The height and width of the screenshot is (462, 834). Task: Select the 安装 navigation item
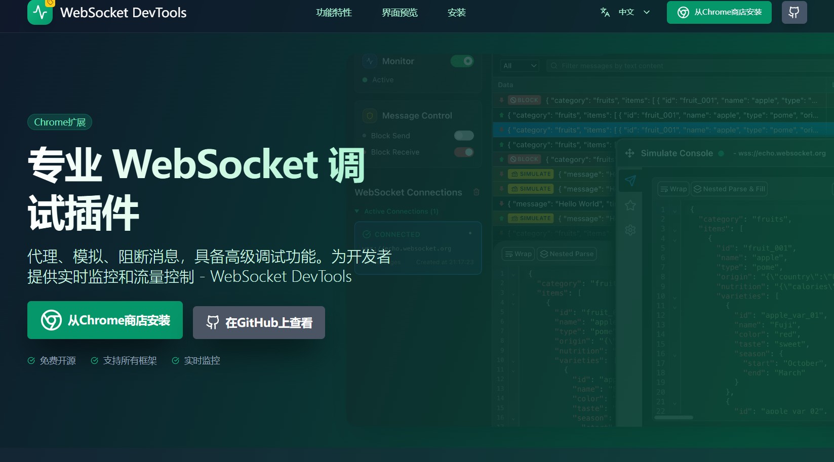click(457, 12)
